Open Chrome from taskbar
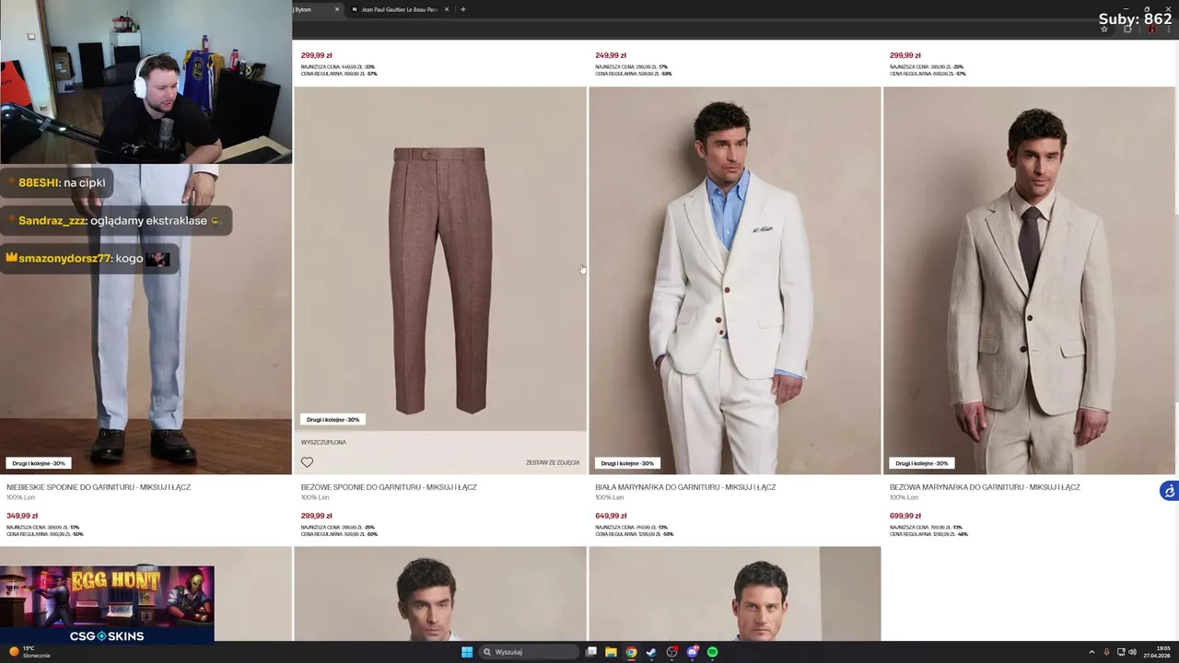Image resolution: width=1179 pixels, height=663 pixels. click(x=631, y=652)
